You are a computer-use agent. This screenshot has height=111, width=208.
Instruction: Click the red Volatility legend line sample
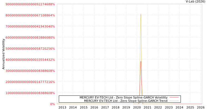tap(174, 97)
